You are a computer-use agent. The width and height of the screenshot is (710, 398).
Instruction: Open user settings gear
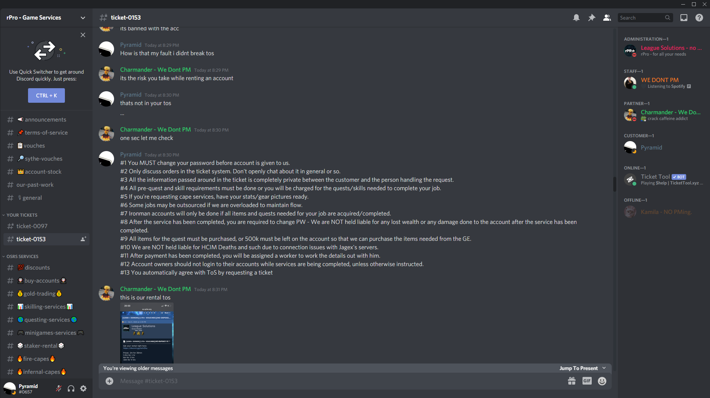(x=83, y=388)
